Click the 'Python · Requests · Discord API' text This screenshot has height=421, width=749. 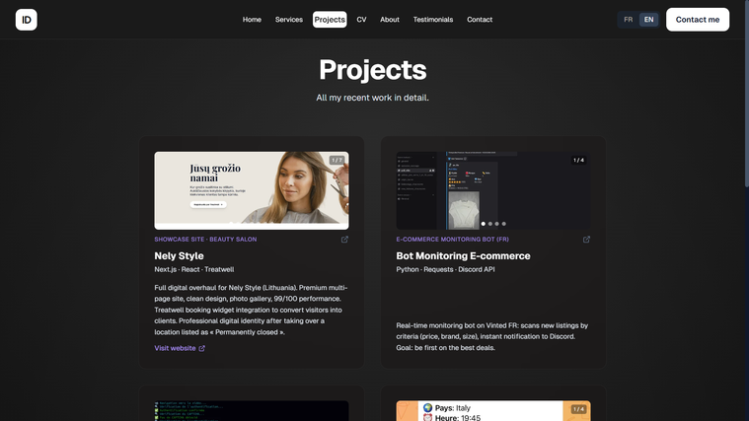pyautogui.click(x=445, y=269)
